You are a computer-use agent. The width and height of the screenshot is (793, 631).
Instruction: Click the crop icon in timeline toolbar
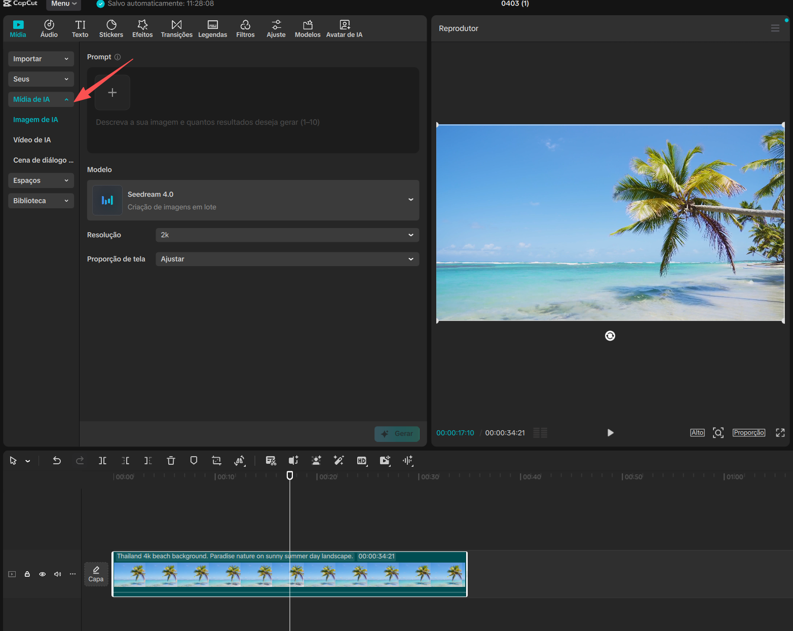click(x=216, y=461)
